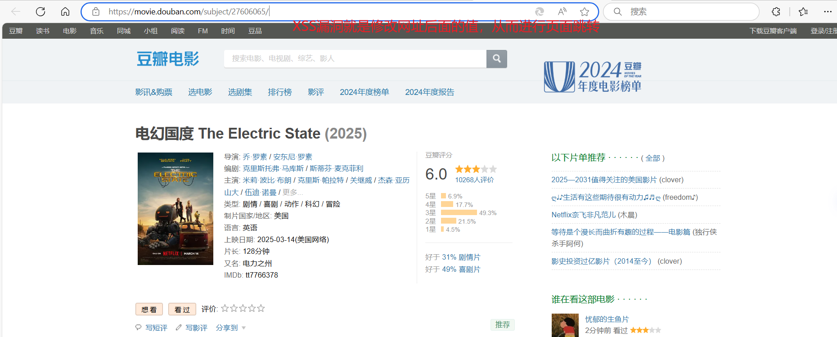Add page to favorites with the star icon
Screen dimensions: 837x337
tap(585, 12)
